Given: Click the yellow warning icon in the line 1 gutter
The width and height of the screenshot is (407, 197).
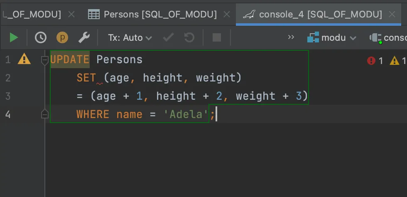Looking at the screenshot, I should (24, 60).
